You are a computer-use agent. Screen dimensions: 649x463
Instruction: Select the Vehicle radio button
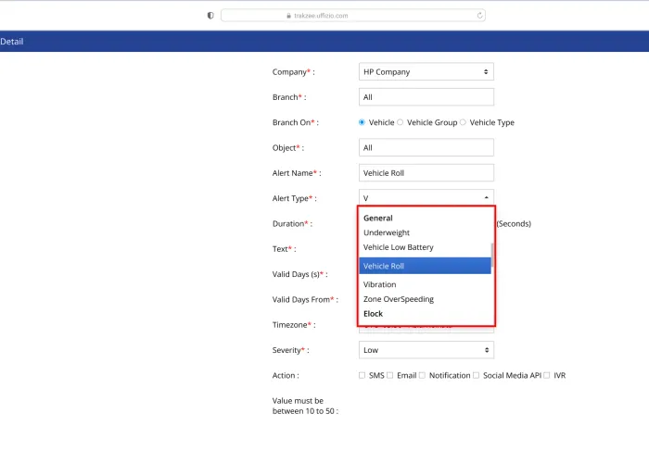click(x=363, y=122)
